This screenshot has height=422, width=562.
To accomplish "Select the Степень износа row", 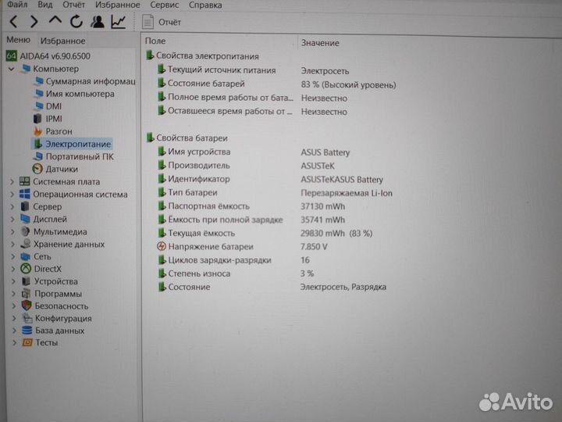I will 236,274.
